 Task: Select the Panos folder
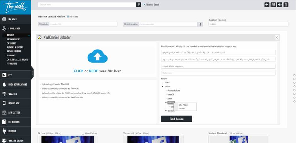pos(174,91)
